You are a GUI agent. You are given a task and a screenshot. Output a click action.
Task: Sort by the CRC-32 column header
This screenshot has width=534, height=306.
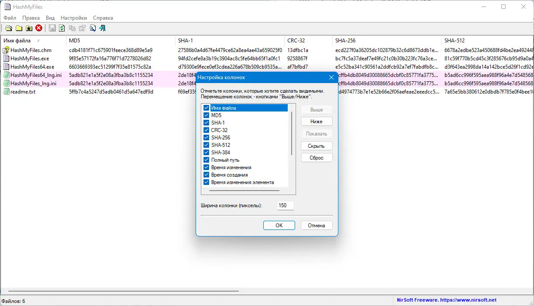coord(309,41)
